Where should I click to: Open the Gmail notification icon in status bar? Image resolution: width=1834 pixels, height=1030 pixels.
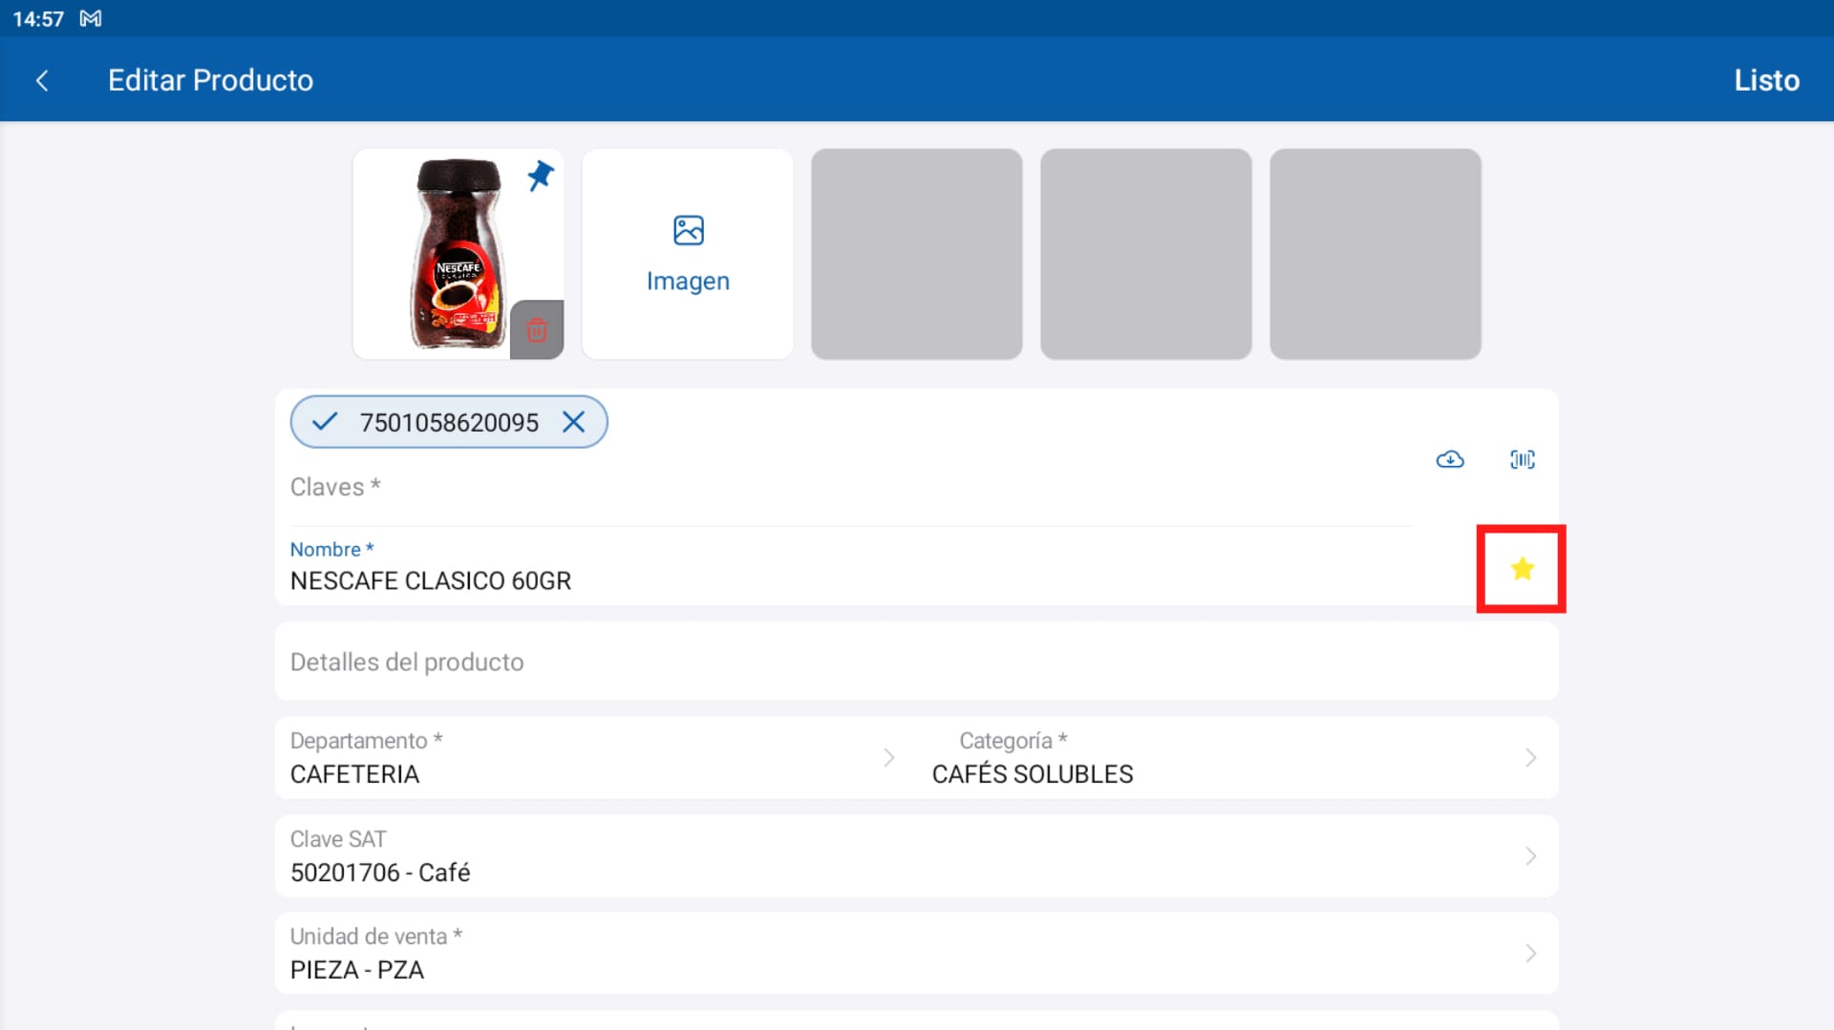pyautogui.click(x=91, y=17)
